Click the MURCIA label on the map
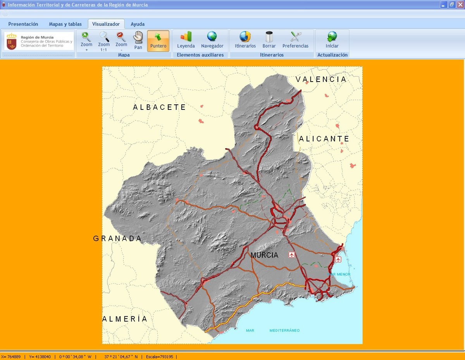Screen dimensions: 465x360 tap(264, 255)
